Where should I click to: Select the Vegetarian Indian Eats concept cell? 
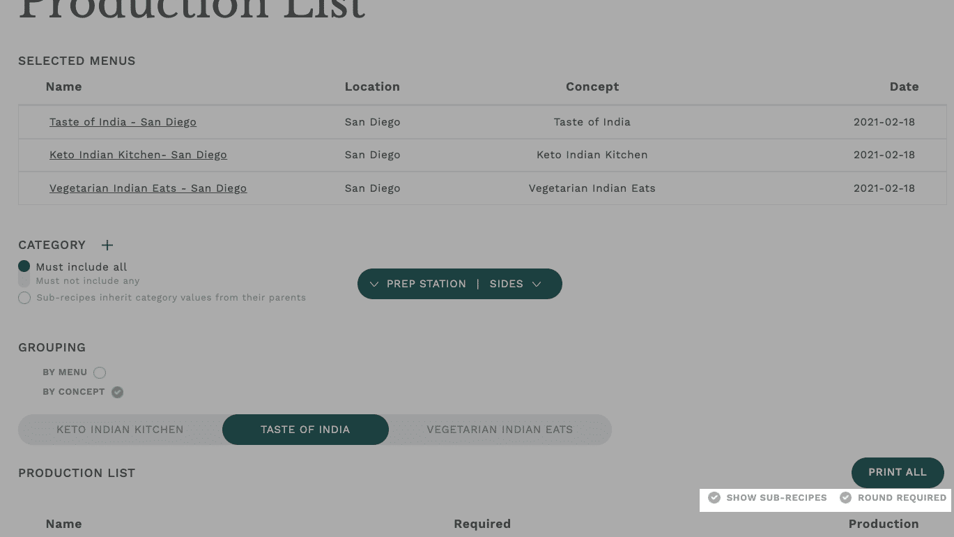tap(592, 188)
